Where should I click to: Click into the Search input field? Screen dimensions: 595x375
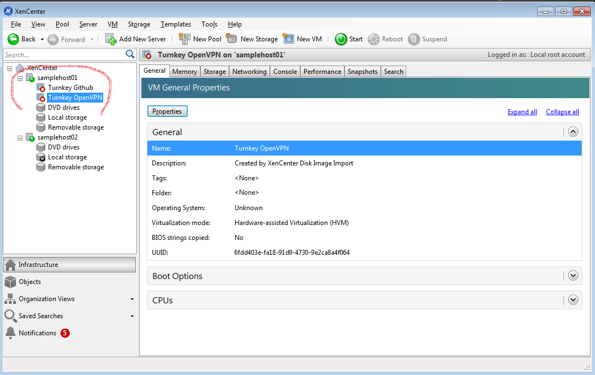click(x=63, y=55)
